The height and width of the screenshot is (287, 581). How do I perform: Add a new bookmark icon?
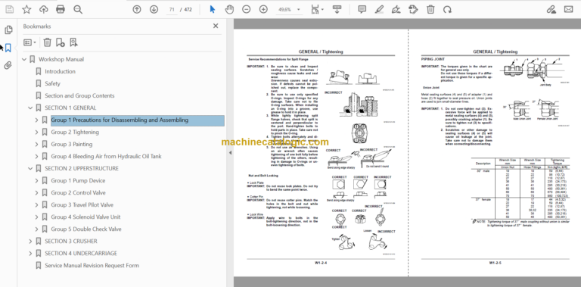[x=61, y=42]
